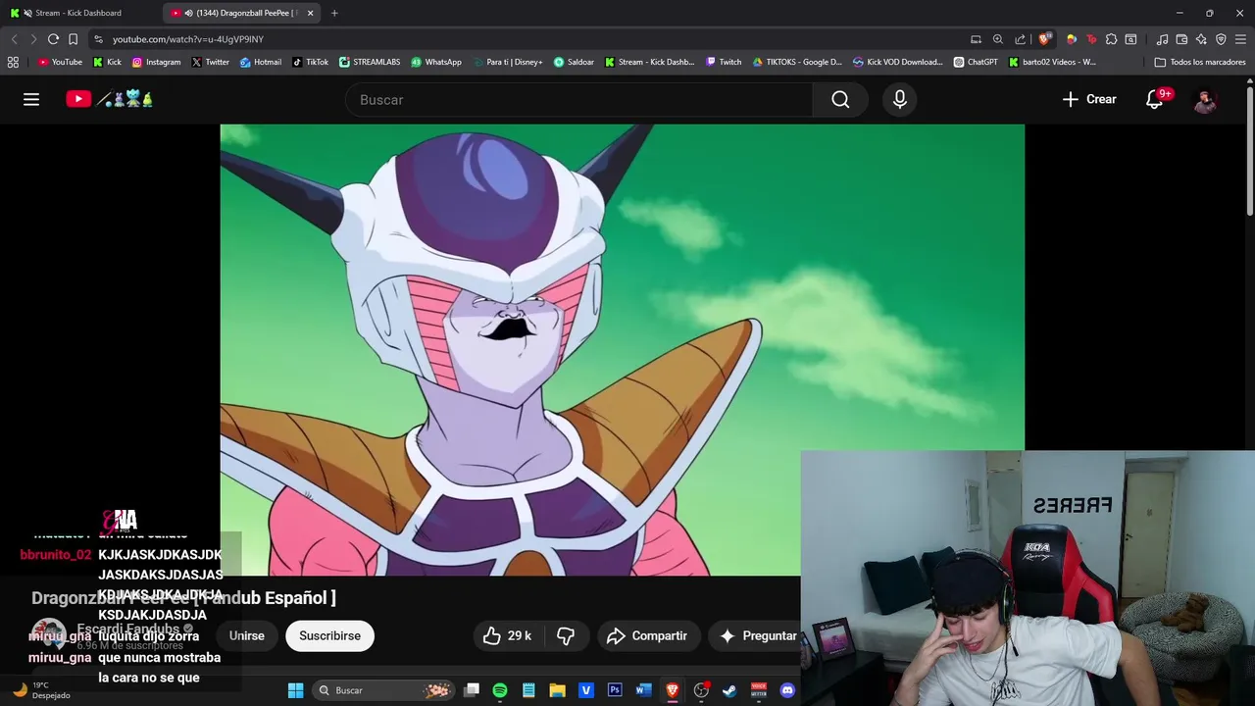Switch to the Stream - Kick Dashboard tab
This screenshot has height=706, width=1255.
(78, 13)
